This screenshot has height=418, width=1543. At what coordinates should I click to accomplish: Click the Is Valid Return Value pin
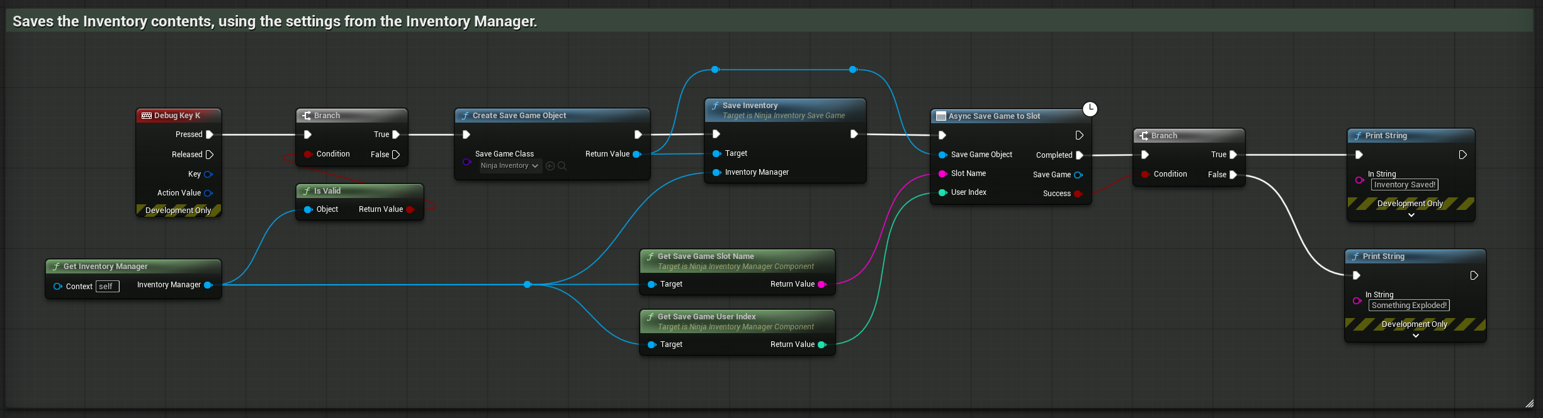point(410,209)
